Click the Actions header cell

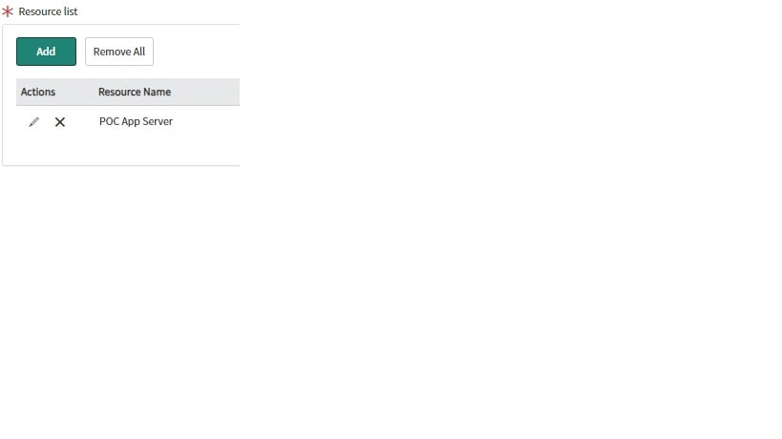38,93
